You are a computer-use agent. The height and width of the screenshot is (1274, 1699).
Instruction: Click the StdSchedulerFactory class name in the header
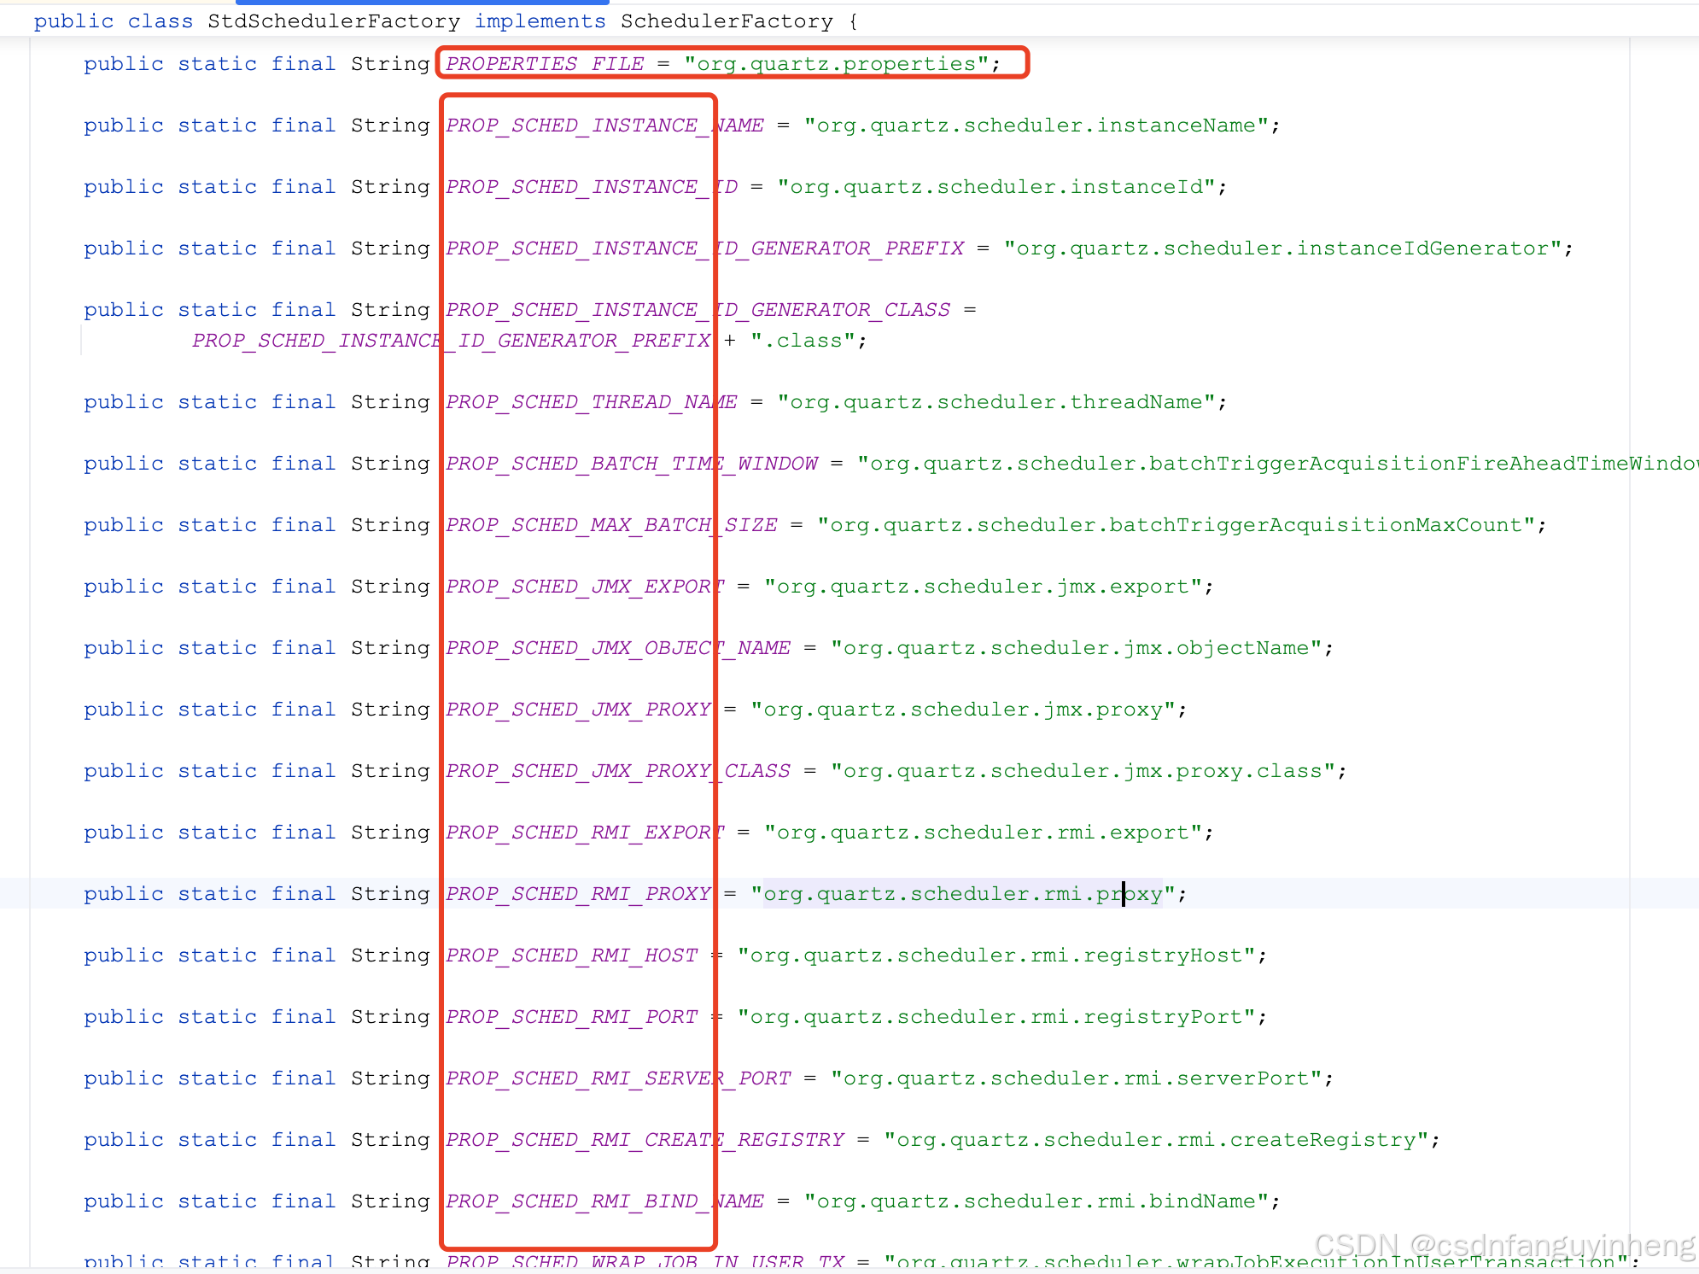pyautogui.click(x=333, y=21)
